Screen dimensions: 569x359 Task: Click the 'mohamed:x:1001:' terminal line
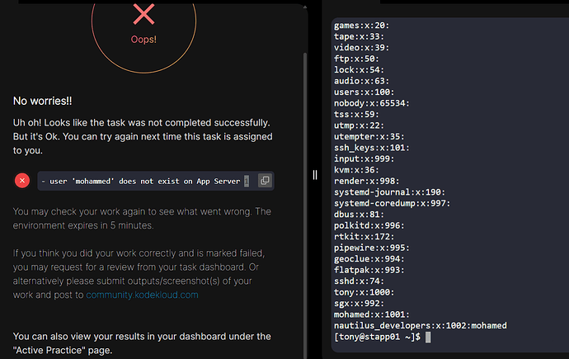[x=370, y=314]
